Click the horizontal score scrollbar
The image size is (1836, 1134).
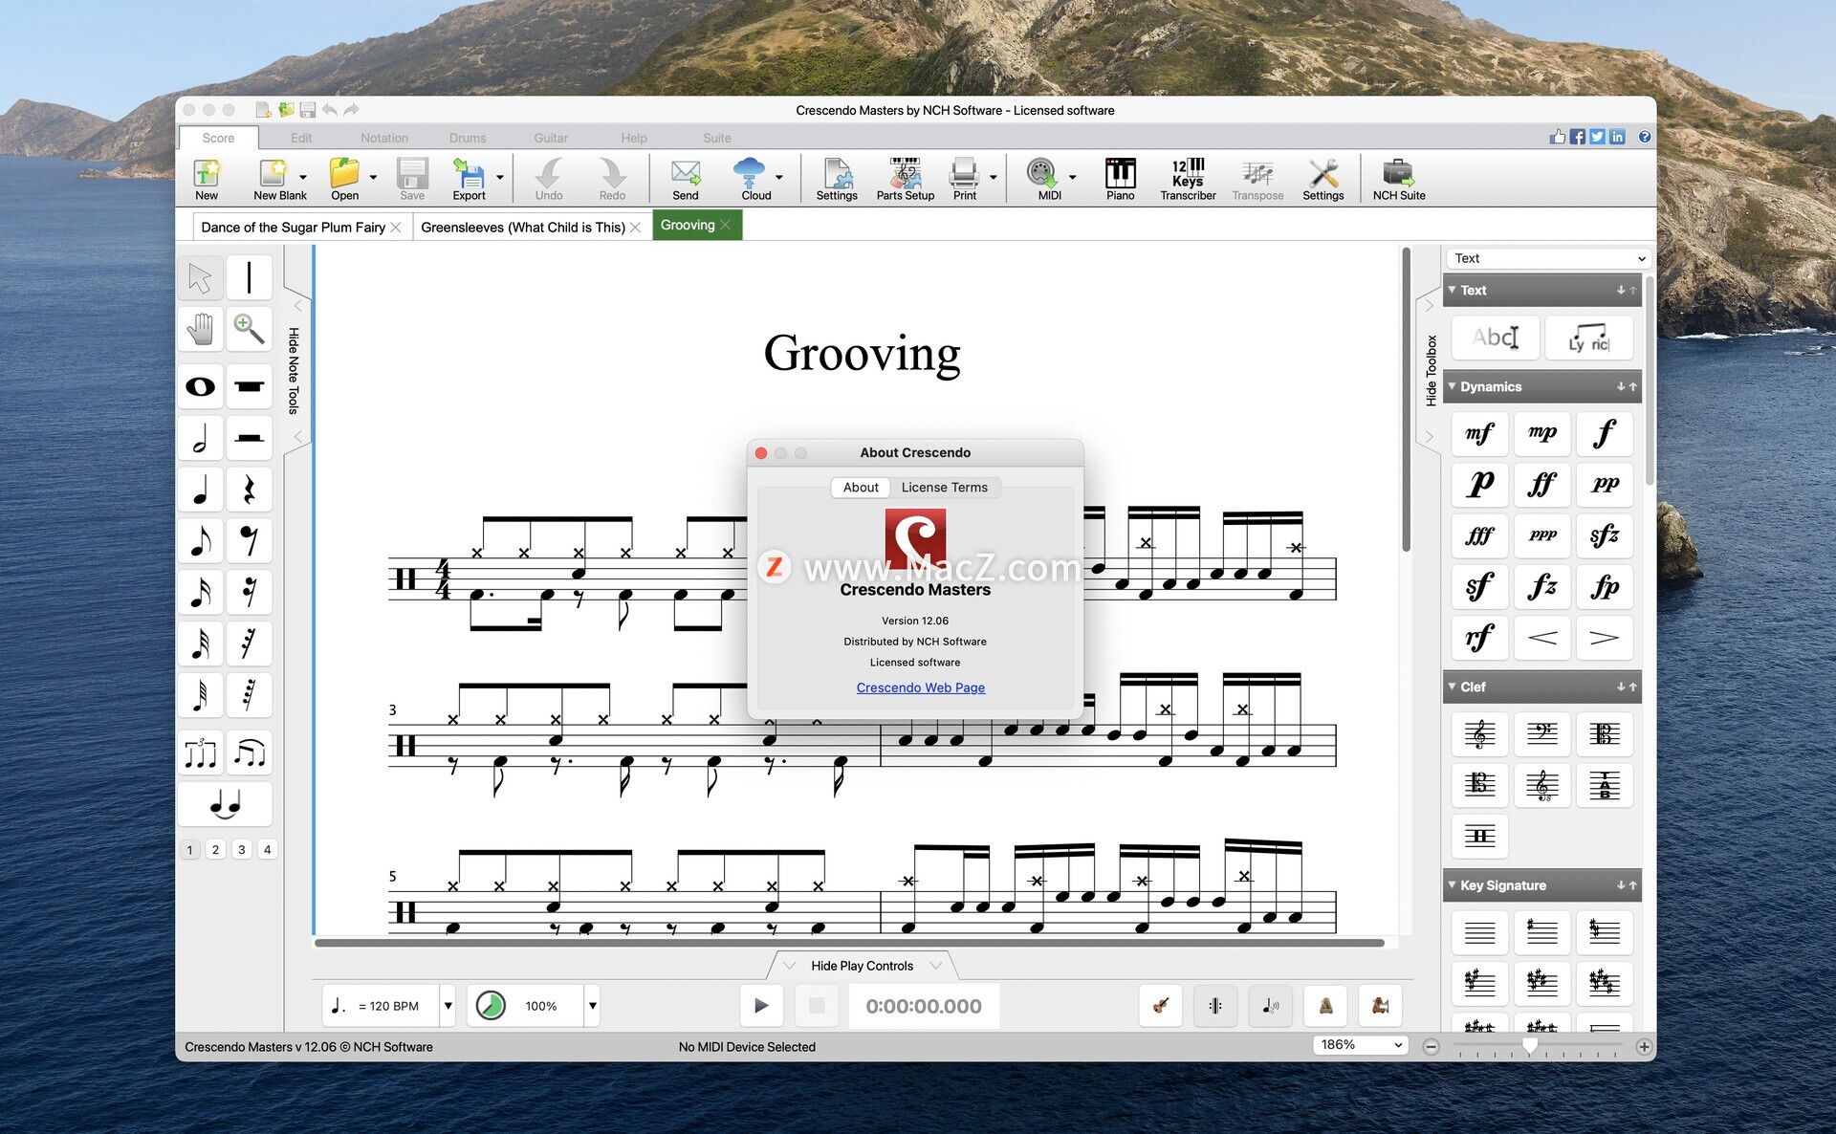click(x=849, y=943)
